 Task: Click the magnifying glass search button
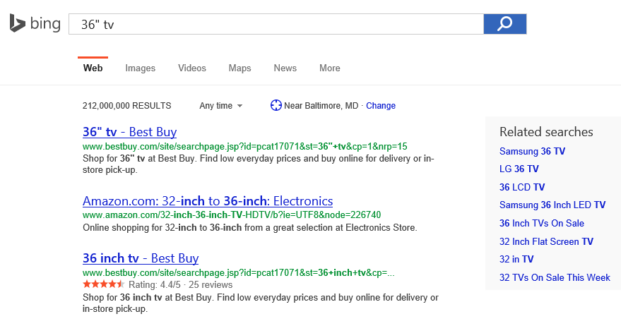(504, 24)
